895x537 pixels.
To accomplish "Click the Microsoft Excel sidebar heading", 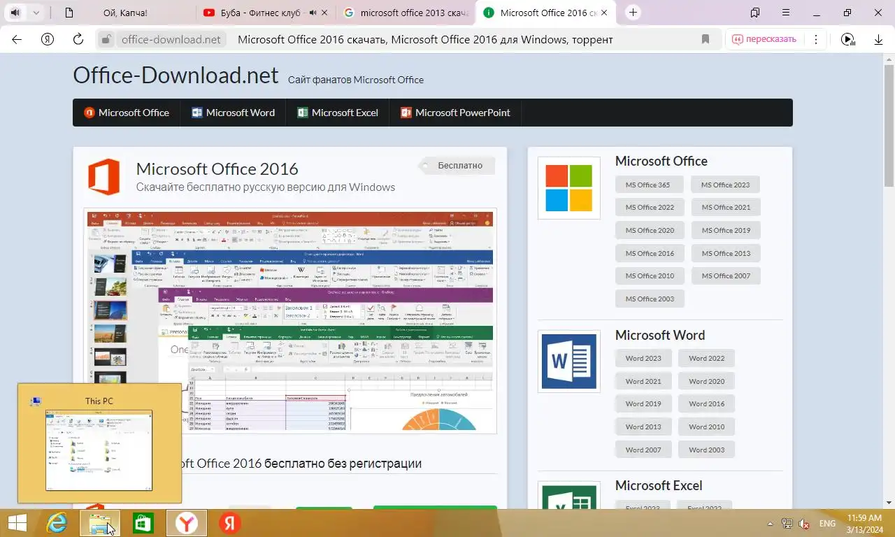I will [x=658, y=485].
